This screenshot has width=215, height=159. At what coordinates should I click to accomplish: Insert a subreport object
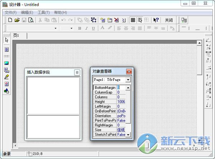click(x=6, y=70)
